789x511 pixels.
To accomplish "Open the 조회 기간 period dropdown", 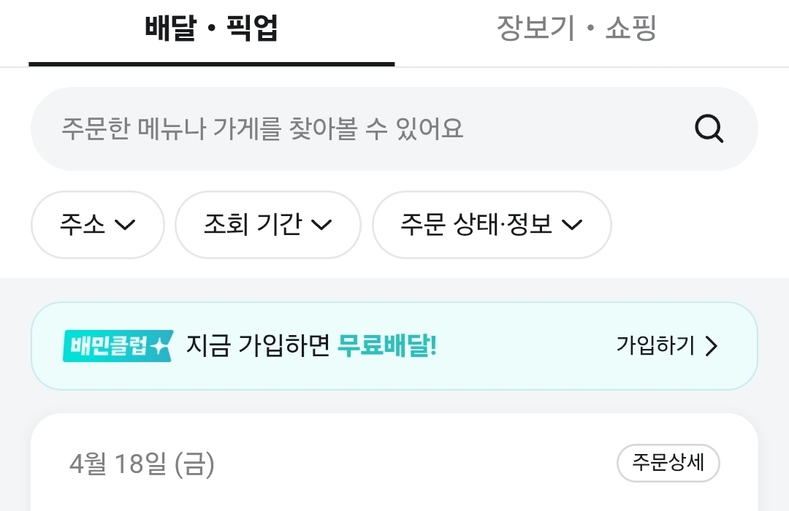I will [x=267, y=225].
